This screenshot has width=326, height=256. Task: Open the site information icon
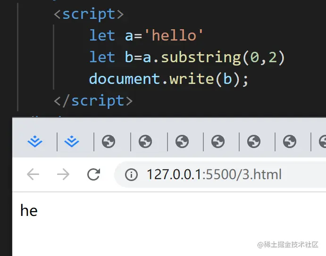131,175
